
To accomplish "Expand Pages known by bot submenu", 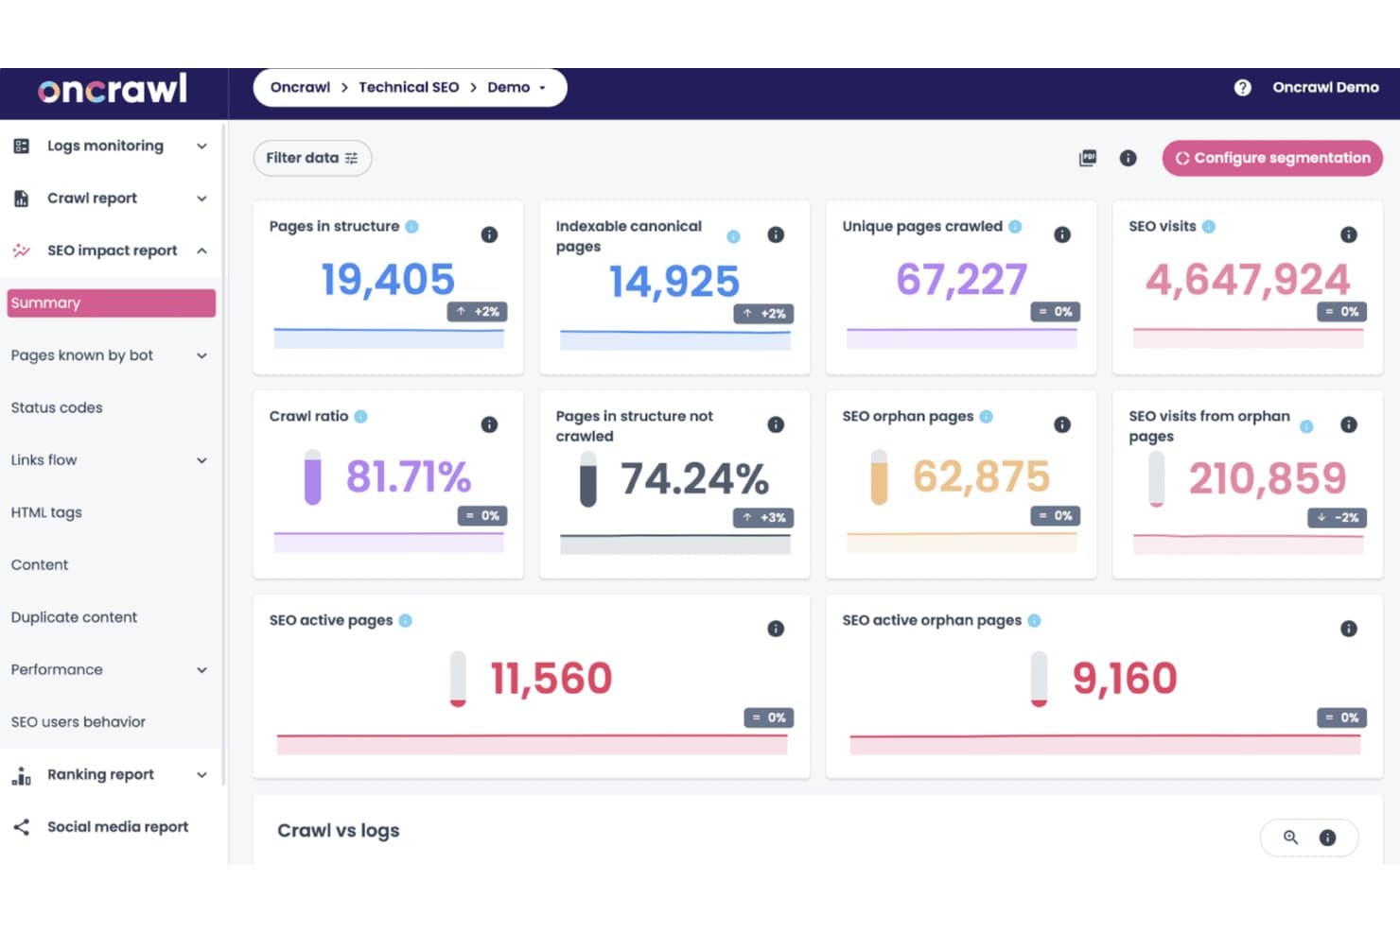I will pyautogui.click(x=201, y=355).
